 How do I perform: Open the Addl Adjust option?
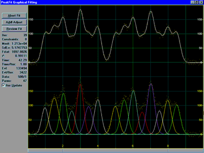coord(14,22)
